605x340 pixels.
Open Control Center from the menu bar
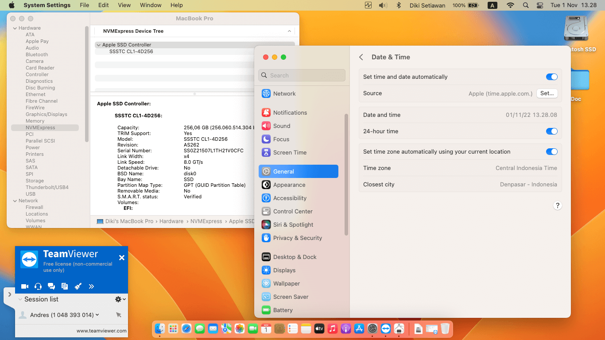tap(539, 5)
